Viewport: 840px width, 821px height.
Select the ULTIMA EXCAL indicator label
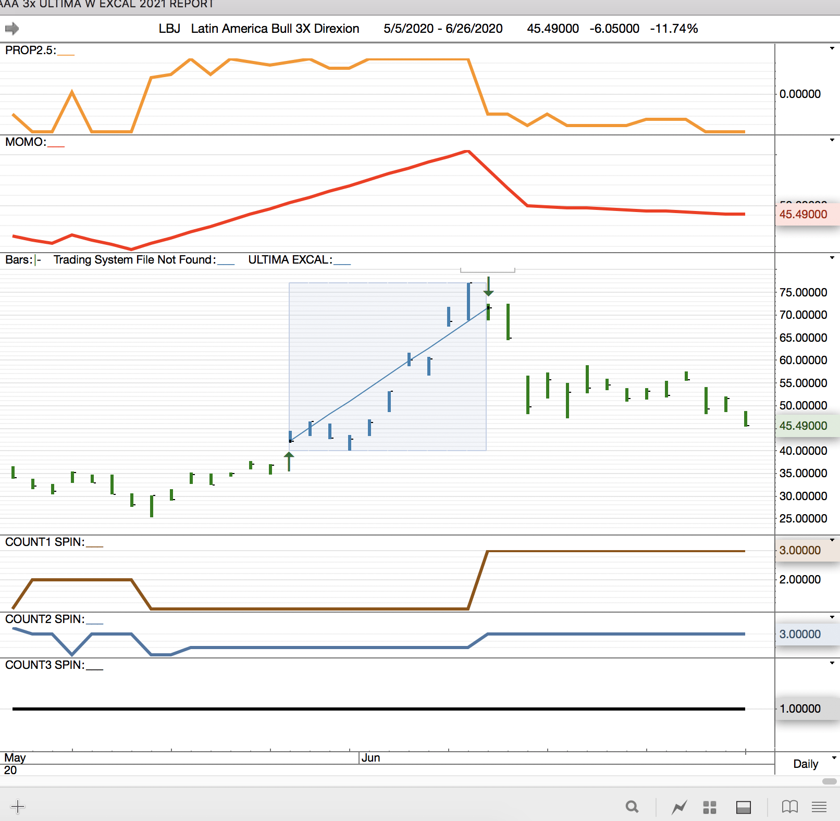click(x=290, y=259)
